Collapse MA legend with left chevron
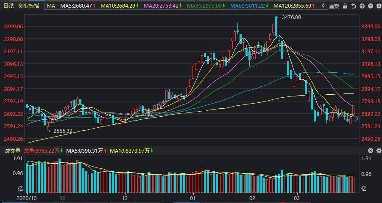The image size is (382, 203). [x=323, y=6]
